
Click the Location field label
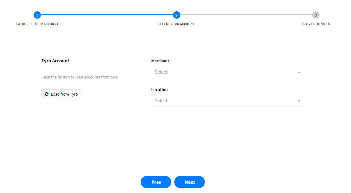(x=159, y=89)
